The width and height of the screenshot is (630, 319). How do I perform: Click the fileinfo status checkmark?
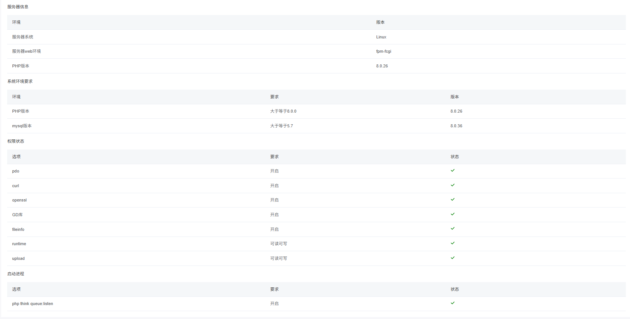[x=452, y=229]
